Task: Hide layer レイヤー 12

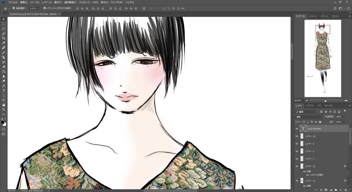Action: point(297,166)
